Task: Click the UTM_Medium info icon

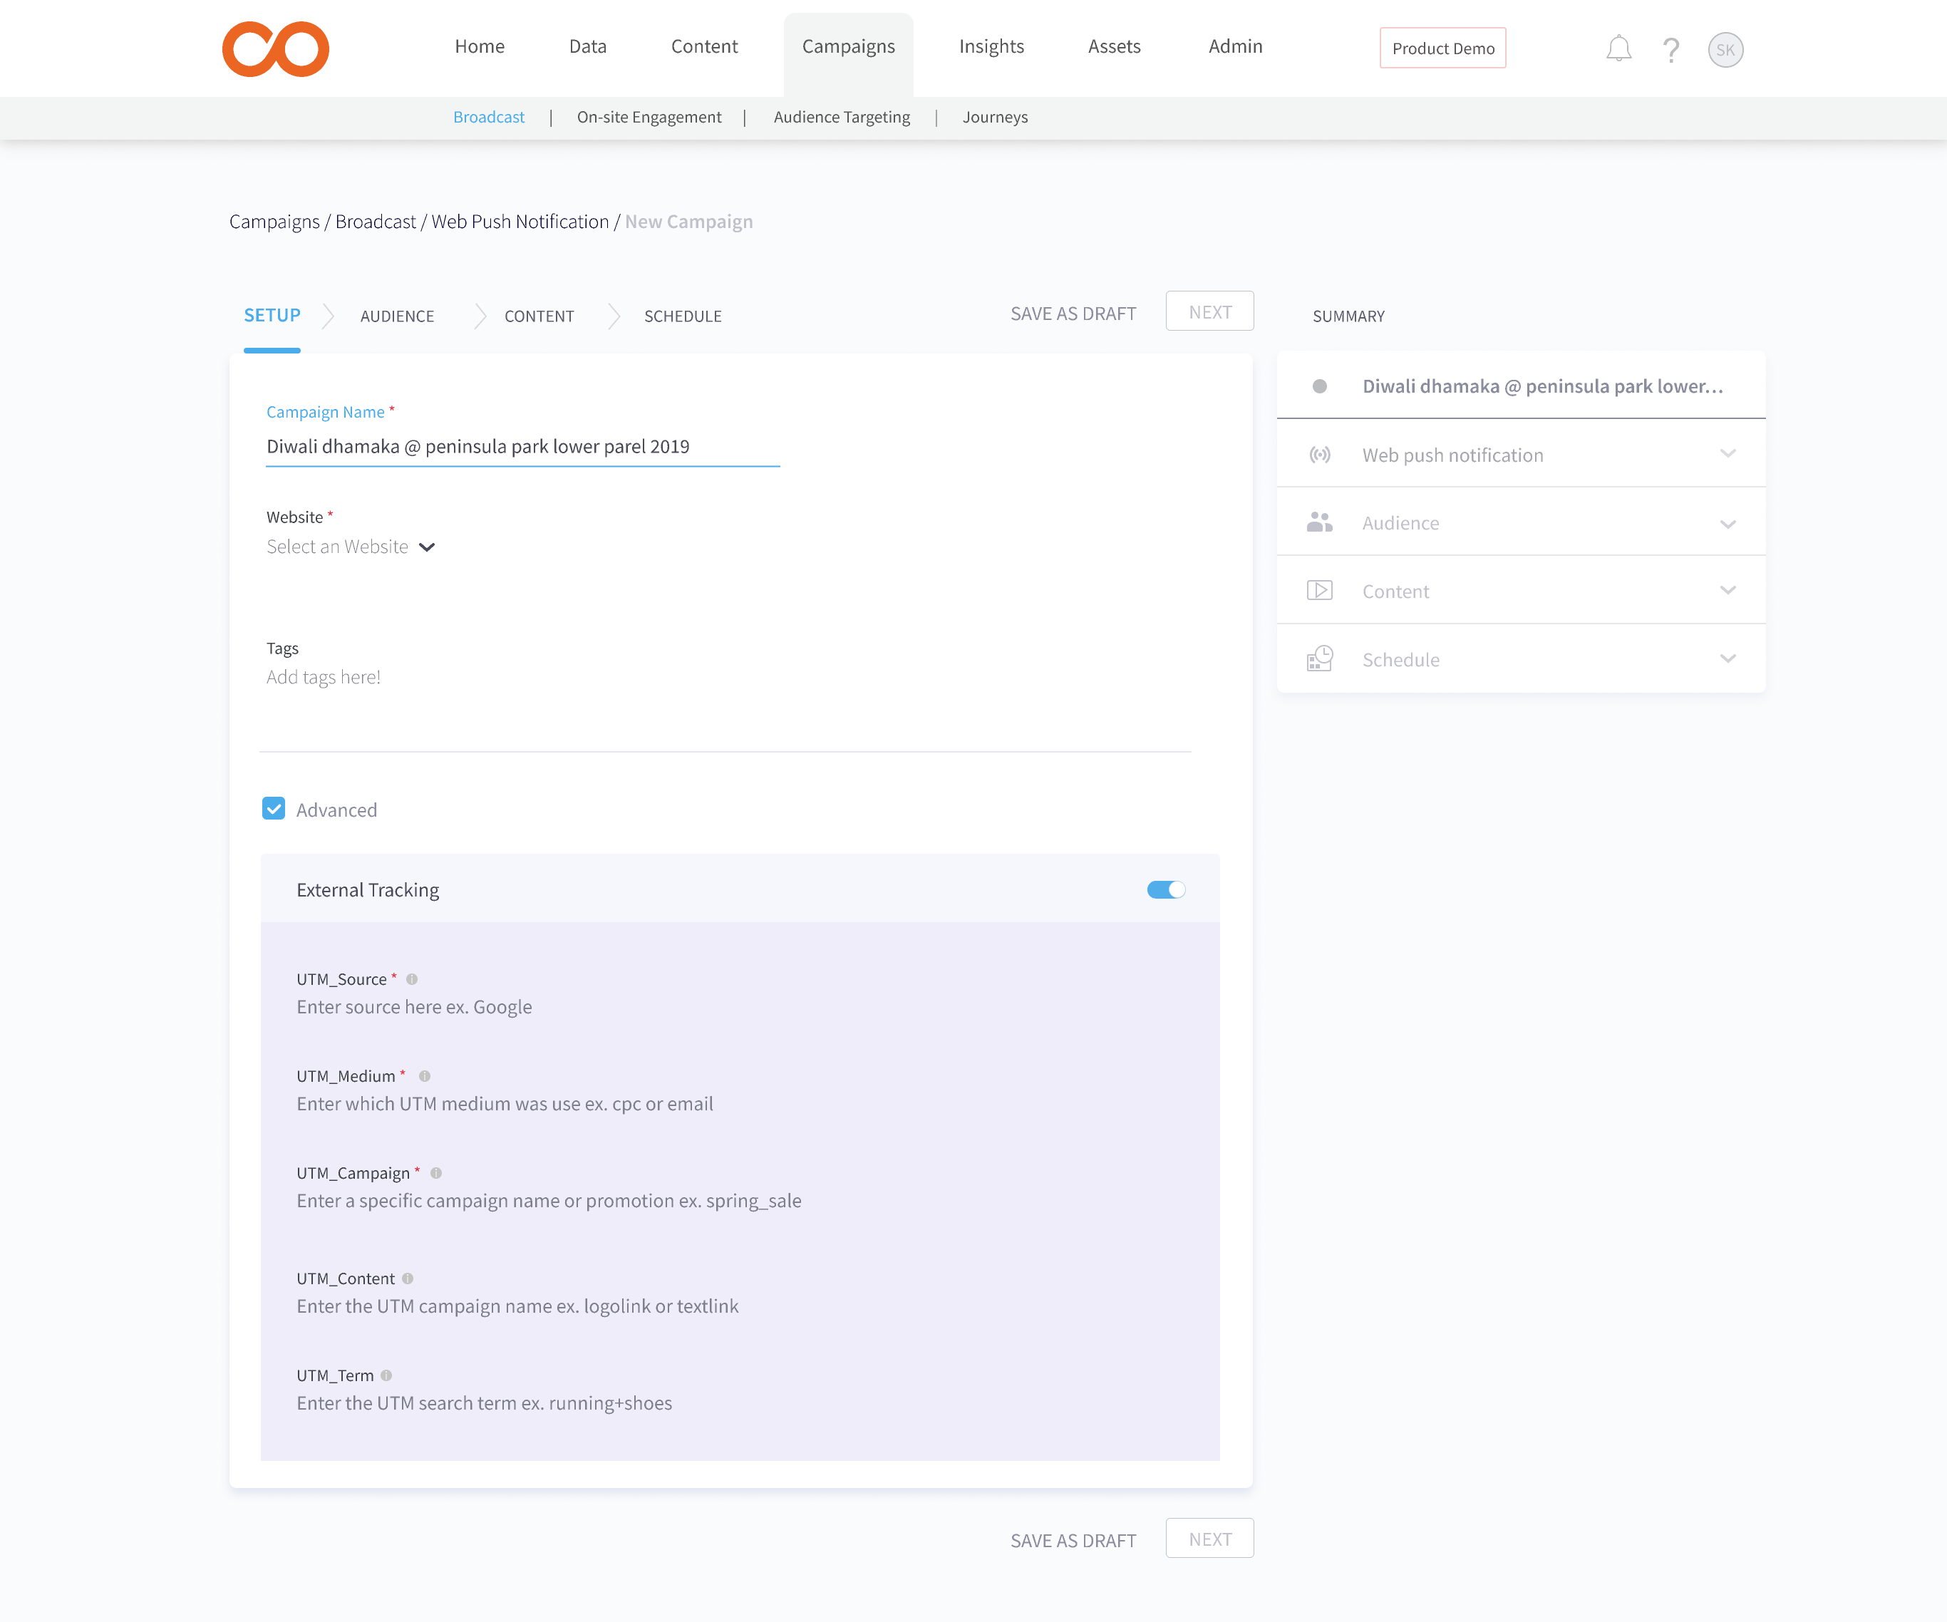Action: click(425, 1076)
